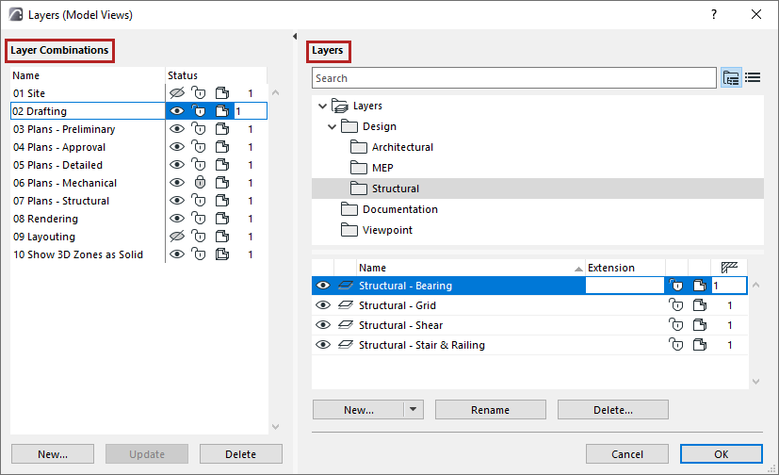The image size is (779, 475).
Task: Hide the Structural - Grid layer
Action: 323,305
